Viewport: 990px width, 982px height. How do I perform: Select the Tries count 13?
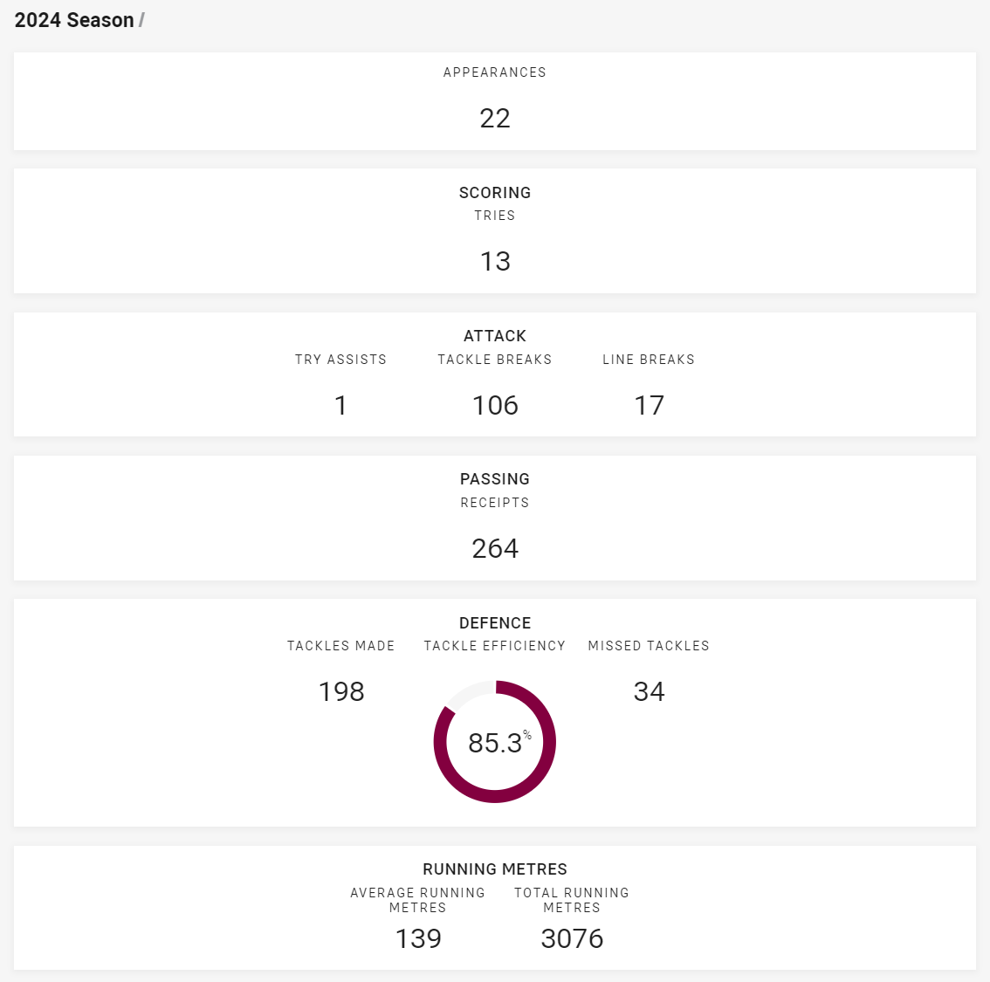[494, 261]
